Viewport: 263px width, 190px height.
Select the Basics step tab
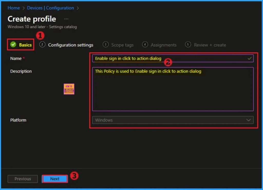click(x=21, y=45)
